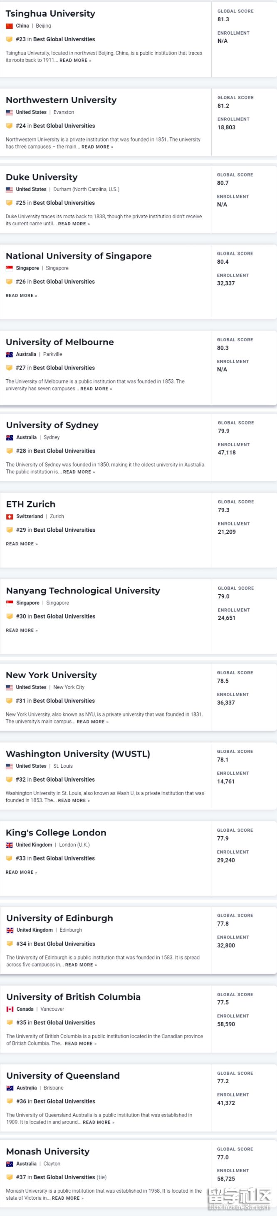This screenshot has width=277, height=1216.
Task: Open the University of Sydney heading link
Action: (52, 425)
